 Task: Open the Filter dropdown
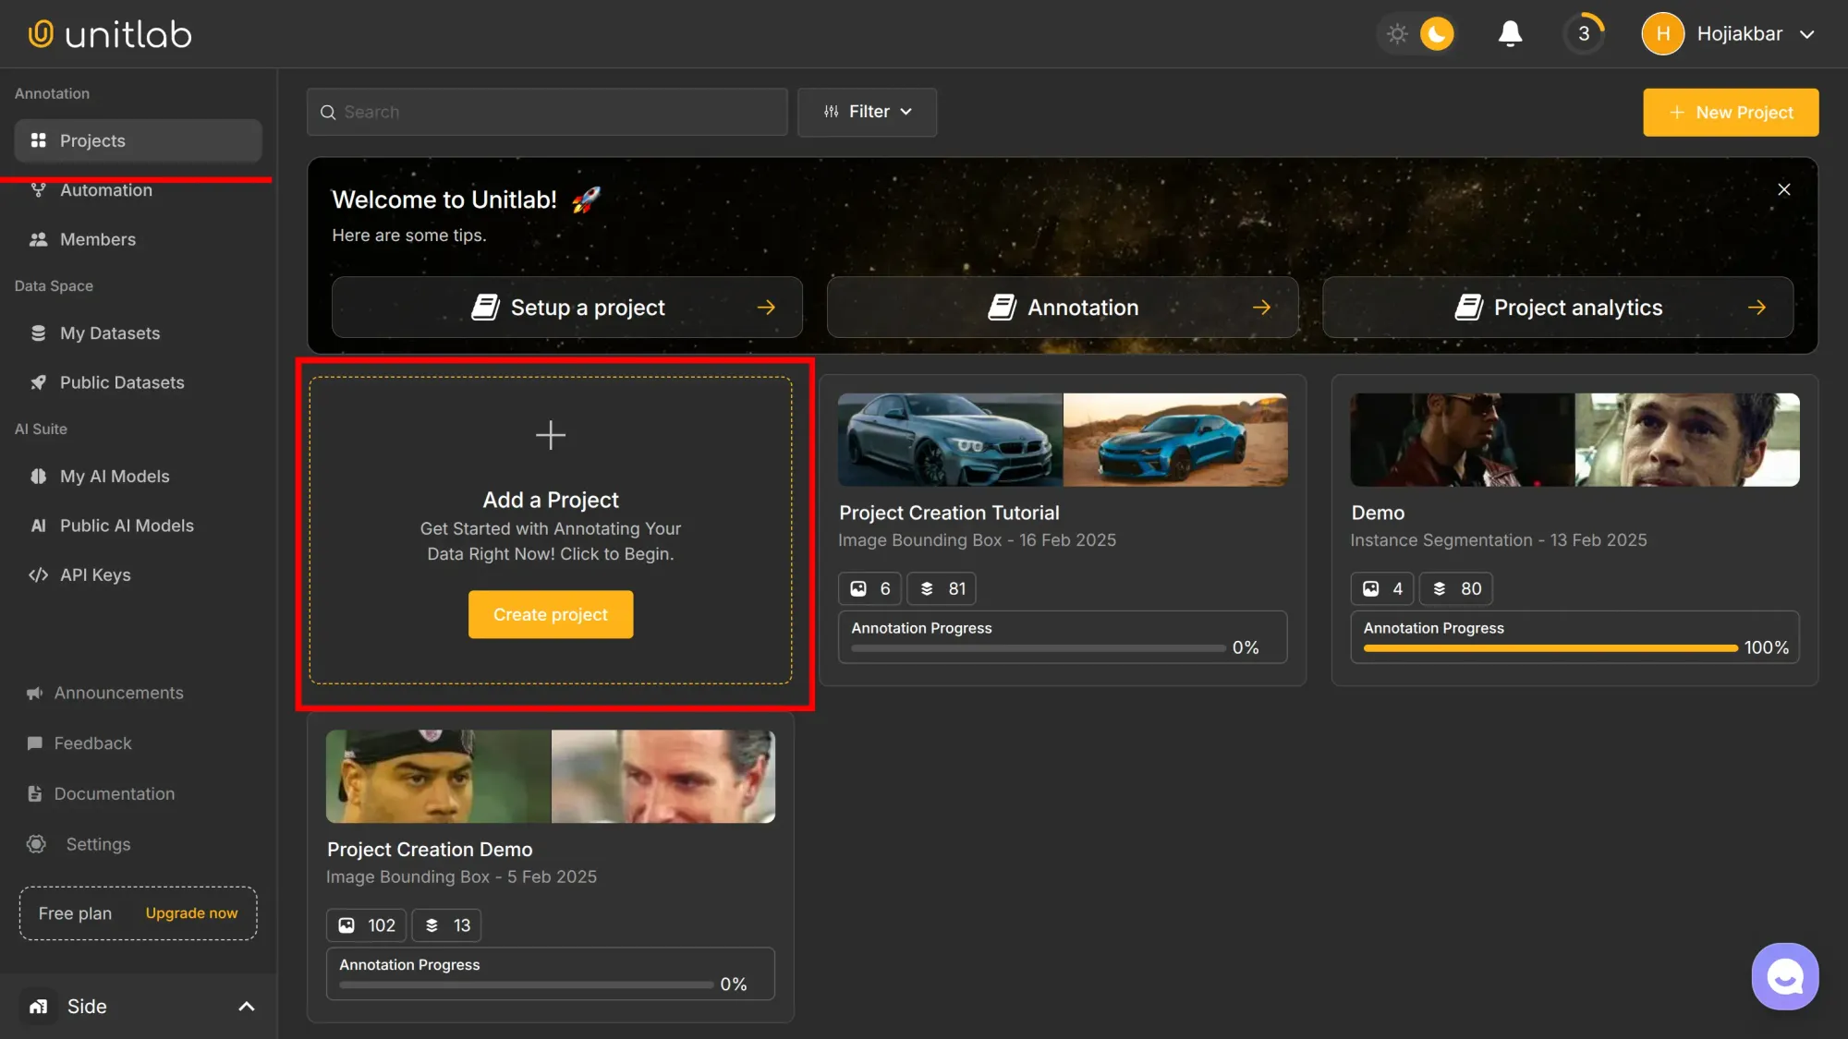[x=867, y=112]
